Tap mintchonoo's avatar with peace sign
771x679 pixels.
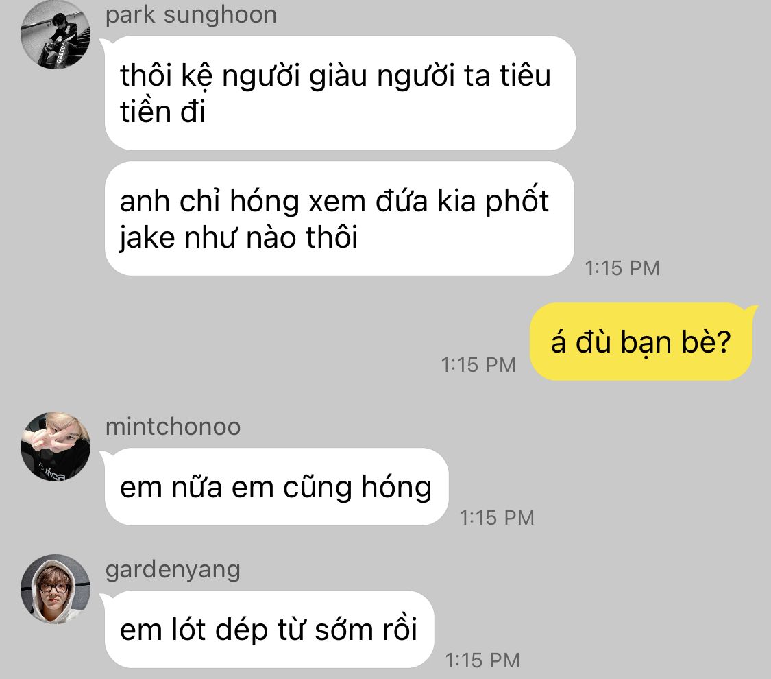(56, 446)
